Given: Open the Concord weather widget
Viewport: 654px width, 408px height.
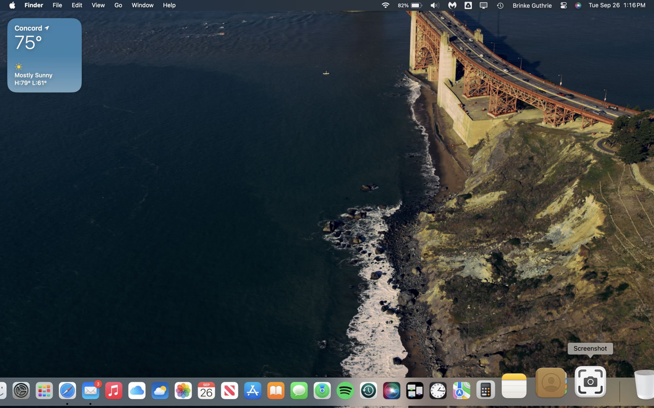Looking at the screenshot, I should tap(44, 55).
